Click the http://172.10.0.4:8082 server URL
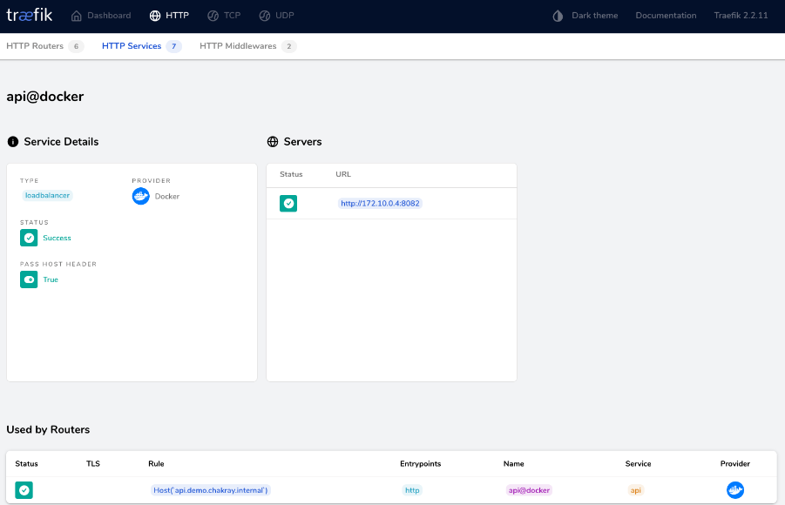Image resolution: width=785 pixels, height=505 pixels. [380, 203]
